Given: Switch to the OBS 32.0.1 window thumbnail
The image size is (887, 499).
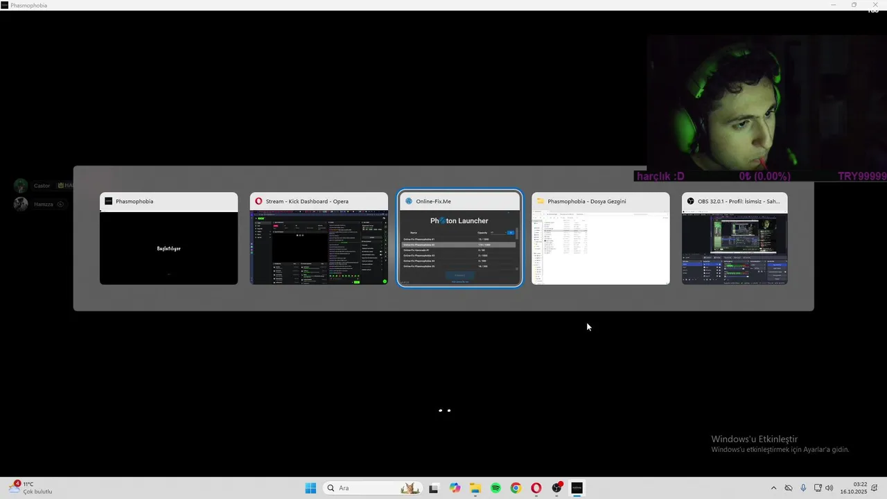Looking at the screenshot, I should [x=735, y=238].
